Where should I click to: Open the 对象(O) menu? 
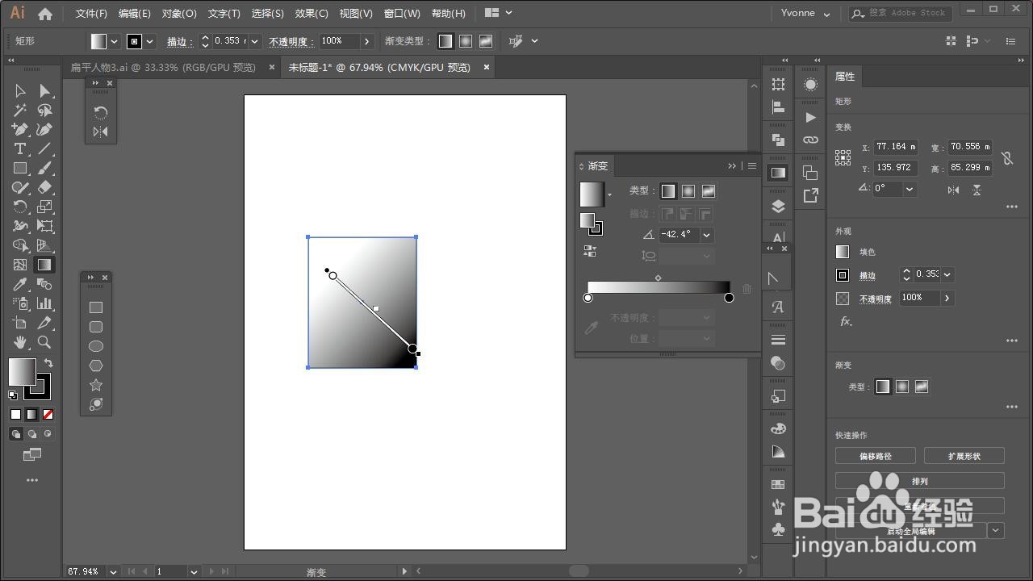[179, 14]
